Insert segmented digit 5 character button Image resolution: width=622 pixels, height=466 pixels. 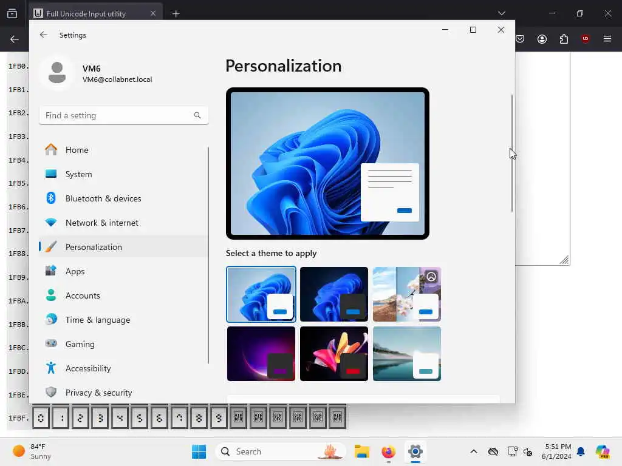tap(140, 417)
